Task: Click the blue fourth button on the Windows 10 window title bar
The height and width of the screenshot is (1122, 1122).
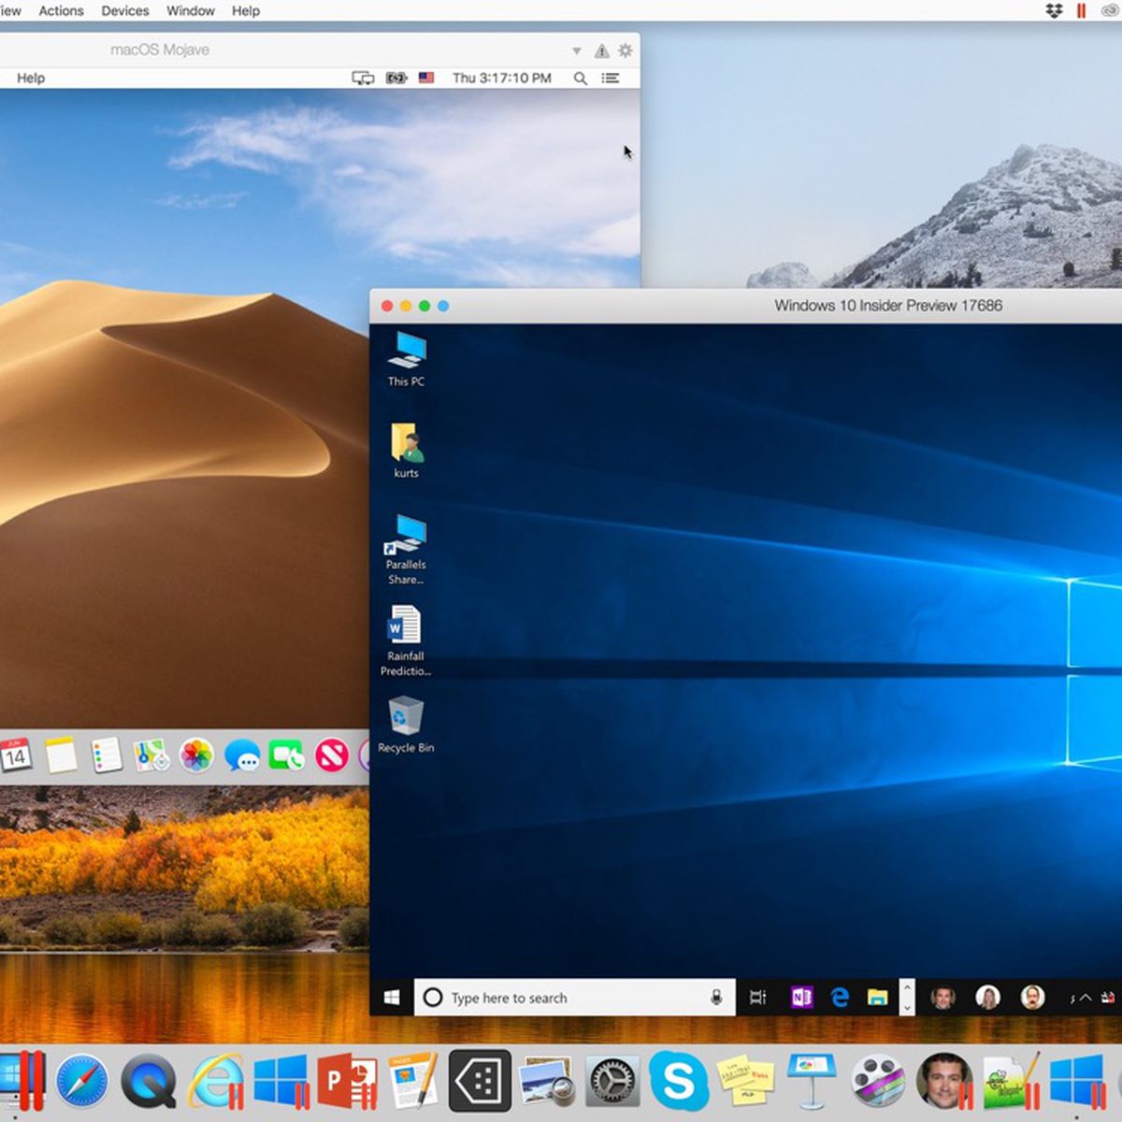Action: pos(443,306)
